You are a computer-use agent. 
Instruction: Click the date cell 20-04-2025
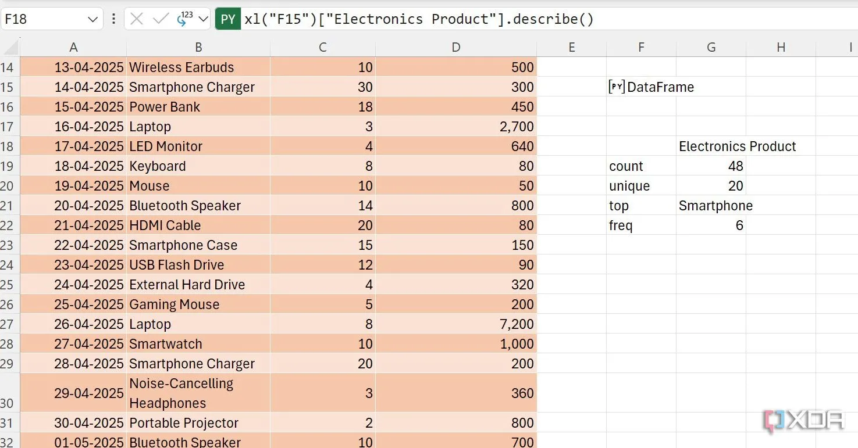point(73,206)
